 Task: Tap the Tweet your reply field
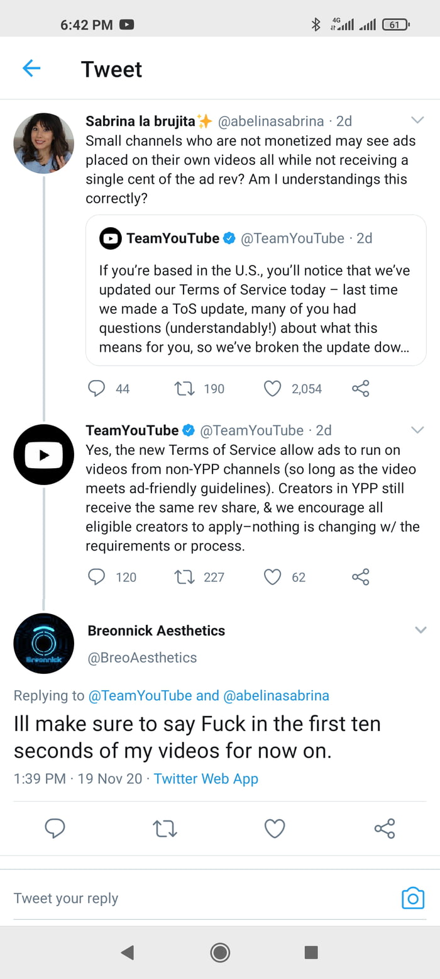click(126, 898)
